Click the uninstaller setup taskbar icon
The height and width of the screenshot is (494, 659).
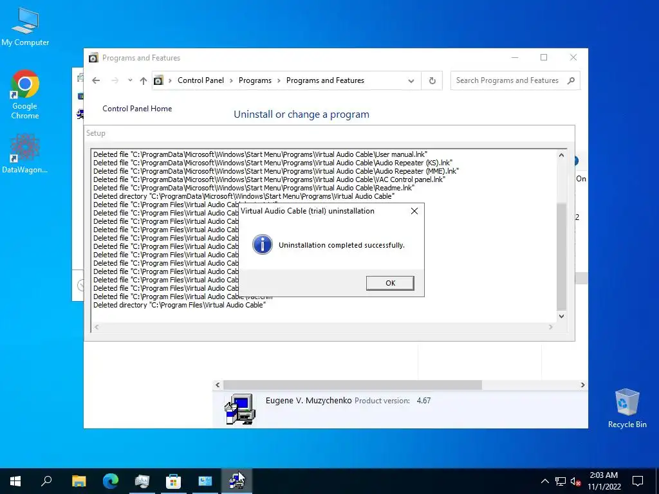click(x=237, y=481)
